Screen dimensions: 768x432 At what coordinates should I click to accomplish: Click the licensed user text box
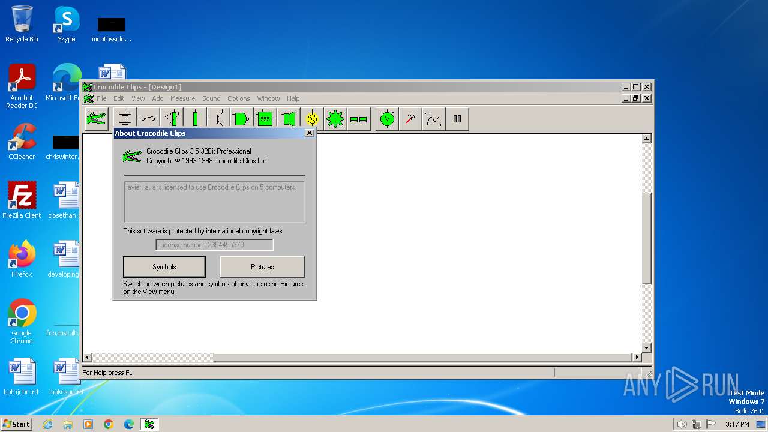(214, 202)
